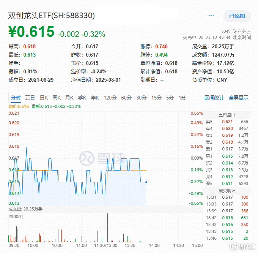Click the 13:33 trade row
258x253 pixels.
[x=227, y=204]
